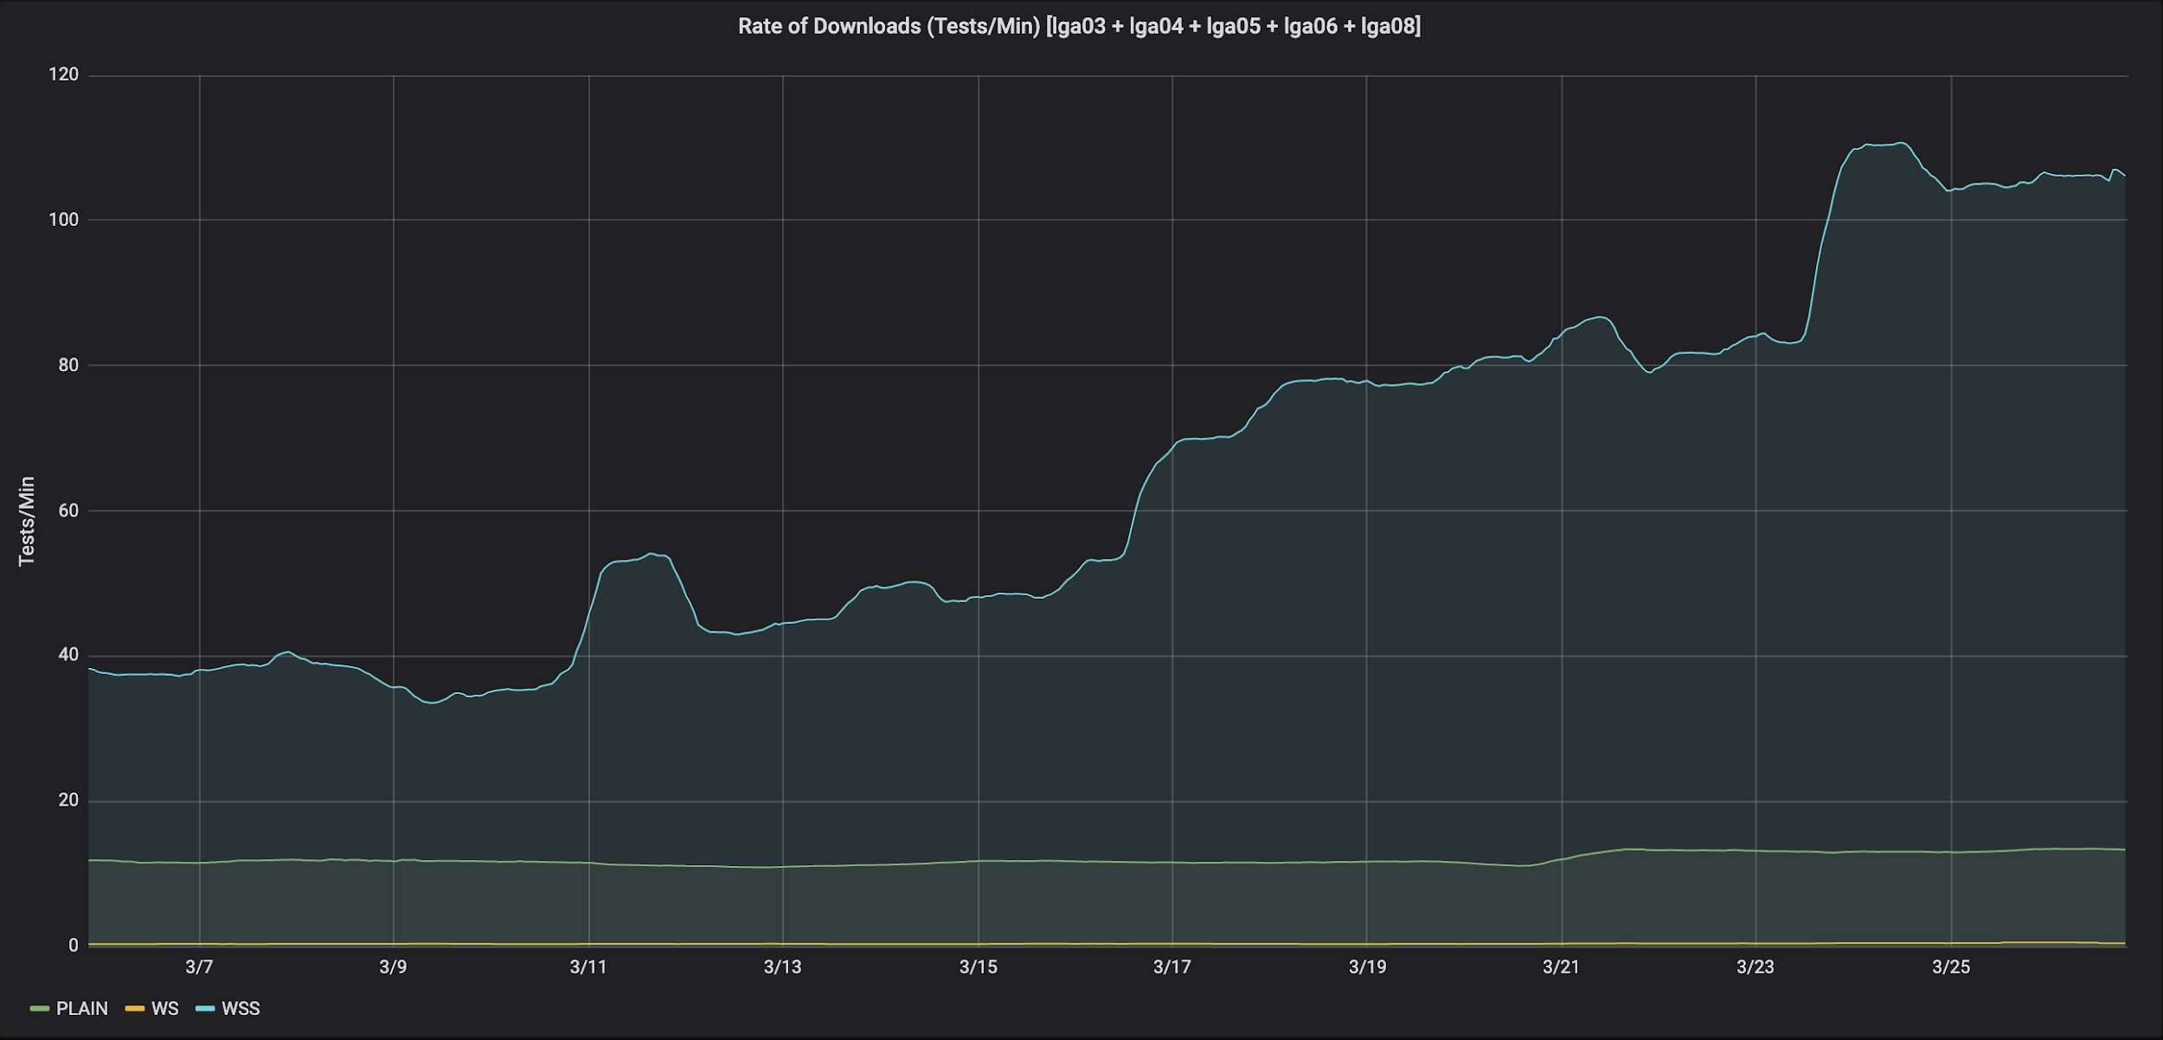The image size is (2163, 1040).
Task: Toggle the PLAIN series in the legend
Action: pyautogui.click(x=82, y=1009)
